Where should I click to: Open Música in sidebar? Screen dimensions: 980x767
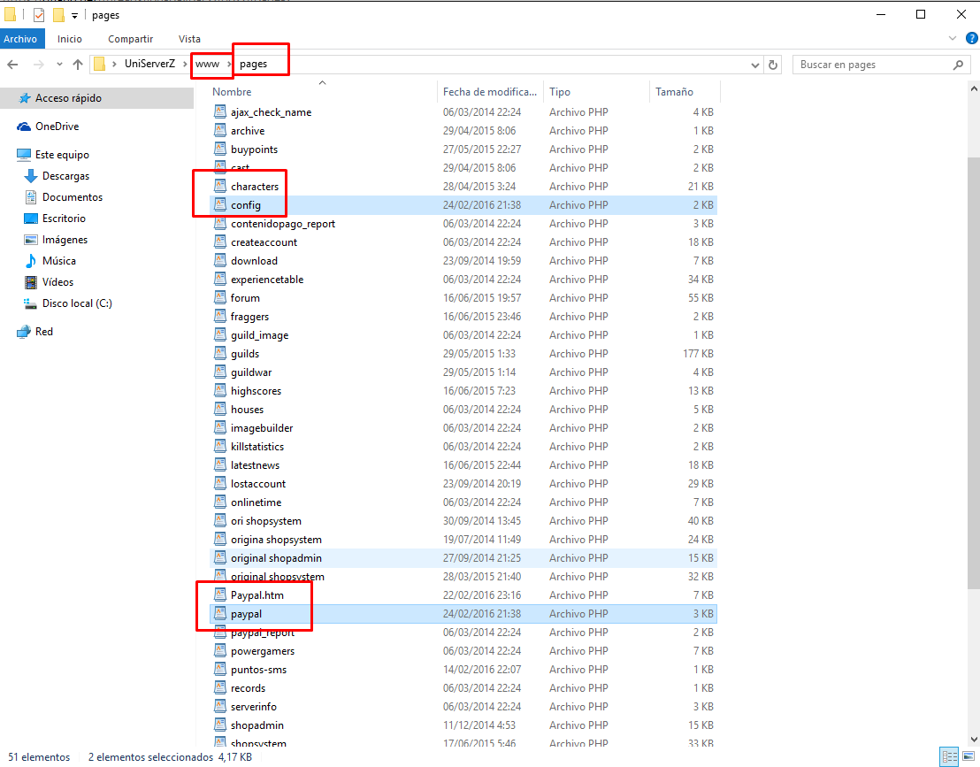(x=58, y=261)
